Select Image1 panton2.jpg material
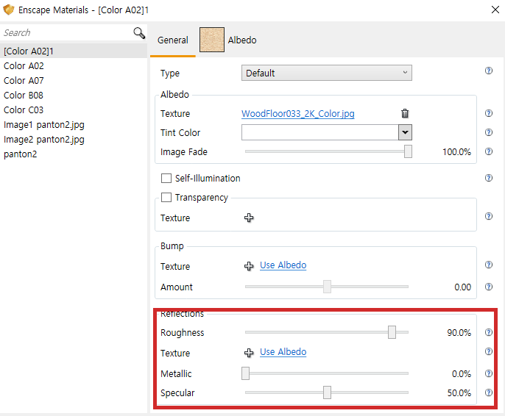505x416 pixels. [x=44, y=125]
